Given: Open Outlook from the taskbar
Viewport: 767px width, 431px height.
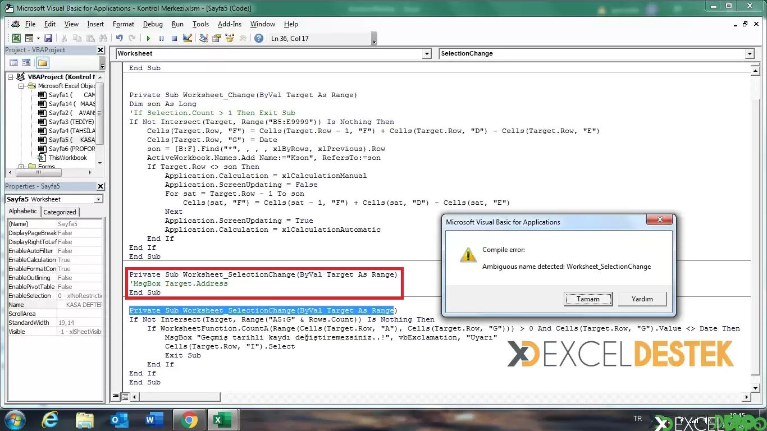Looking at the screenshot, I should (x=120, y=420).
